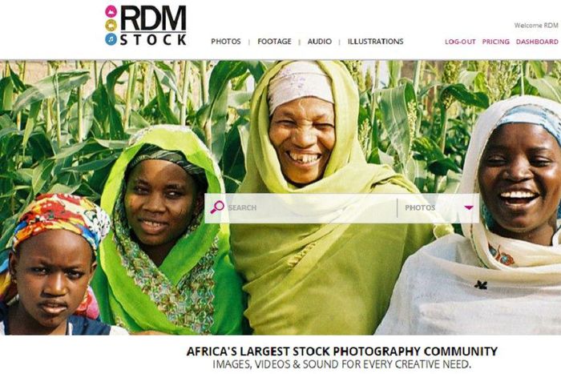Screen dimensions: 561x374
Task: Go to the AUDIO section
Action: click(x=320, y=42)
